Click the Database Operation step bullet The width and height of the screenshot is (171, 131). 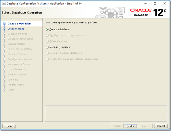pos(4,24)
